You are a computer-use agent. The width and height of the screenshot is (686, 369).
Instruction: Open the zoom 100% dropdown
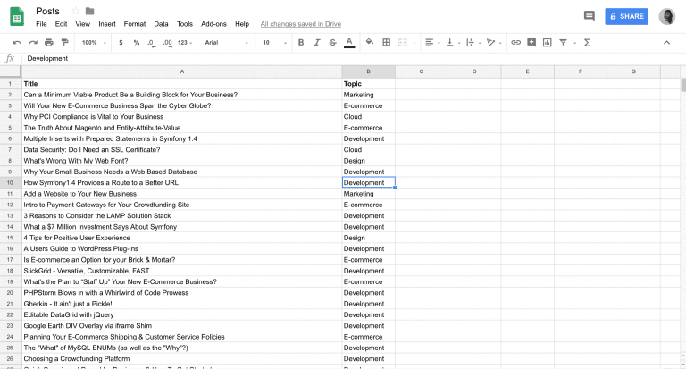tap(92, 42)
